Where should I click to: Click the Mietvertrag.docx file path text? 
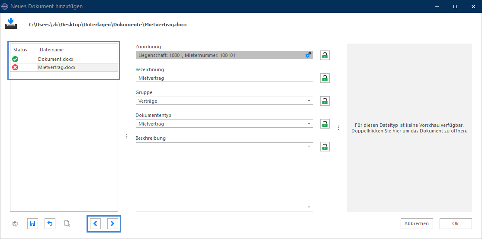click(108, 25)
